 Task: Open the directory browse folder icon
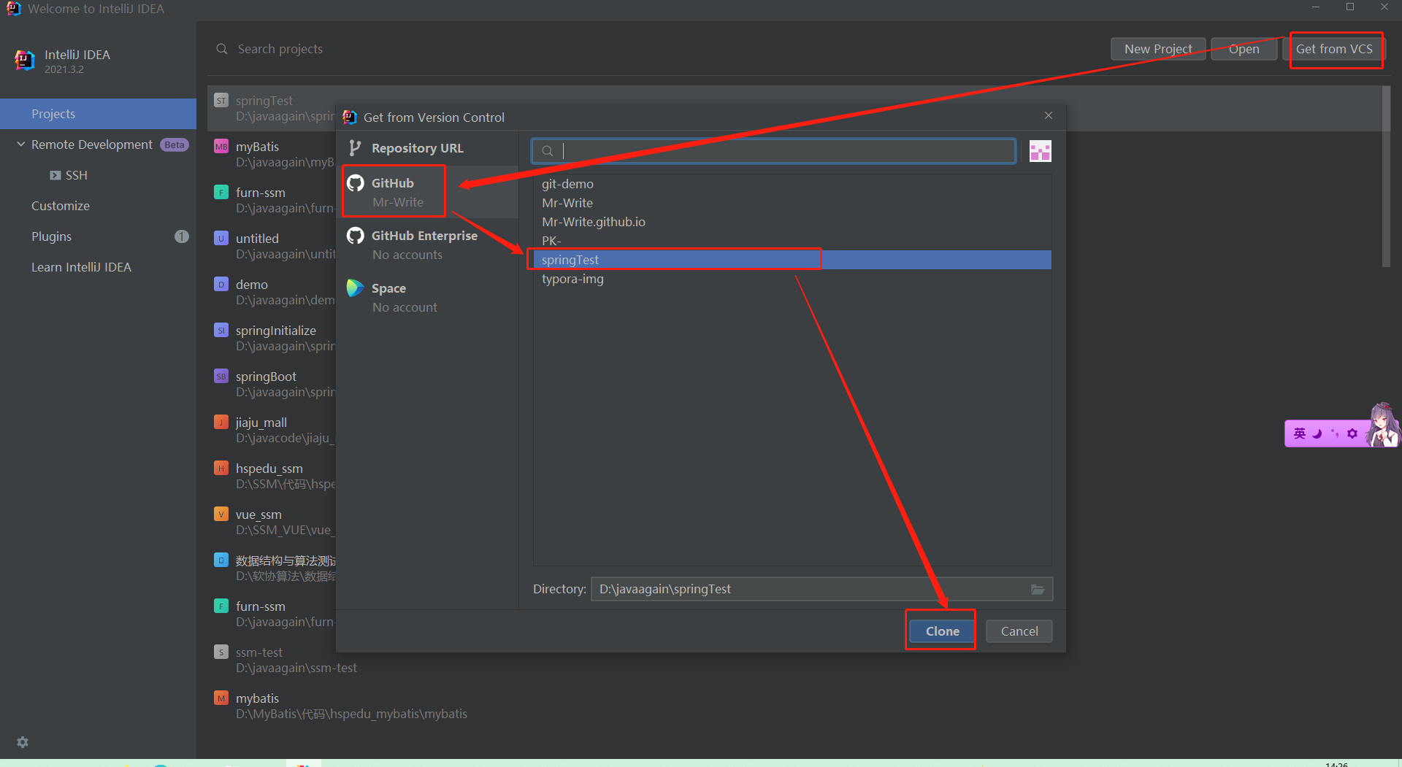pos(1038,589)
